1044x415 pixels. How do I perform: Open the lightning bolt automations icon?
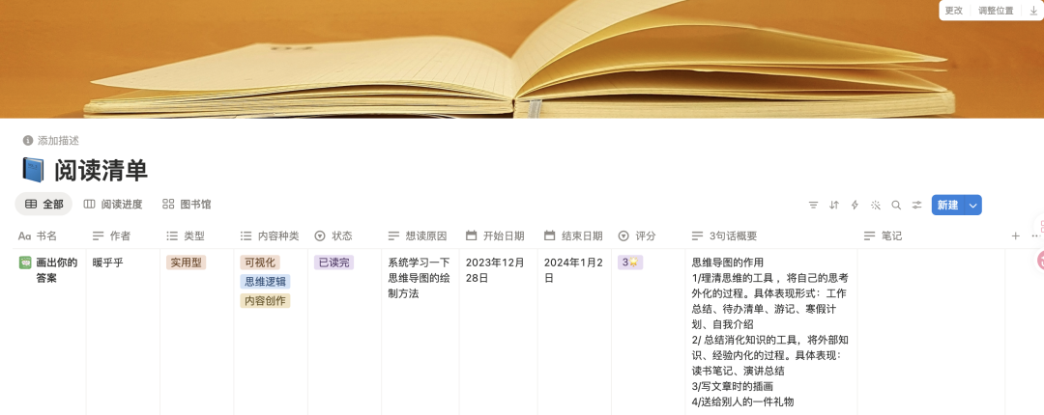click(x=855, y=205)
